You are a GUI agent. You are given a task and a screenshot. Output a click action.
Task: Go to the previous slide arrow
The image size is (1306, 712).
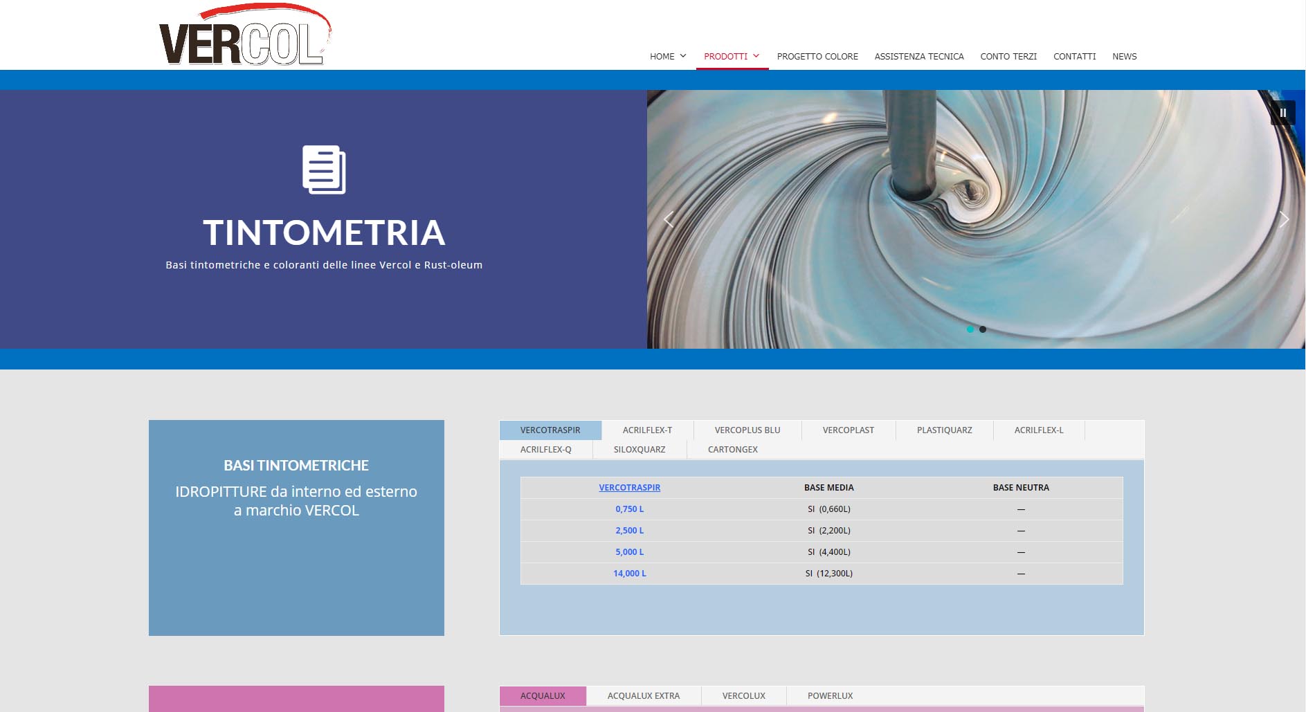tap(669, 220)
